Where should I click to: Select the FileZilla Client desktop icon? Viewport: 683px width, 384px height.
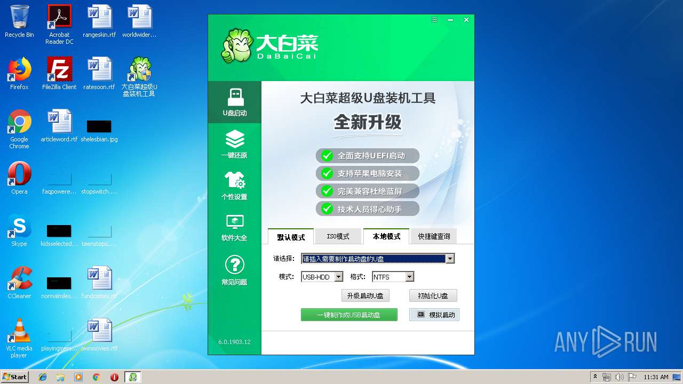click(x=59, y=74)
